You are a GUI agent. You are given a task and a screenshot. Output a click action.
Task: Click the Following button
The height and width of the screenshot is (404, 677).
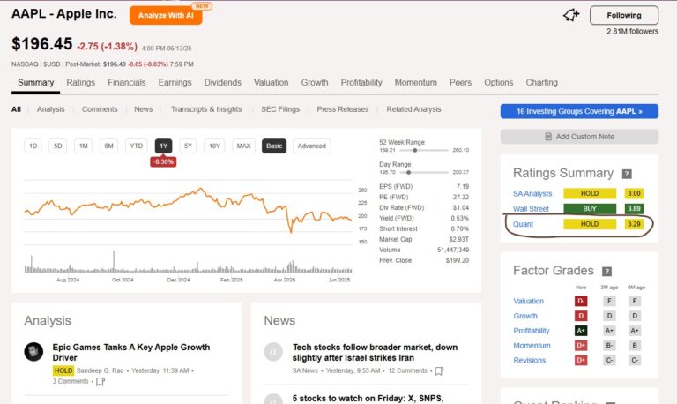624,16
